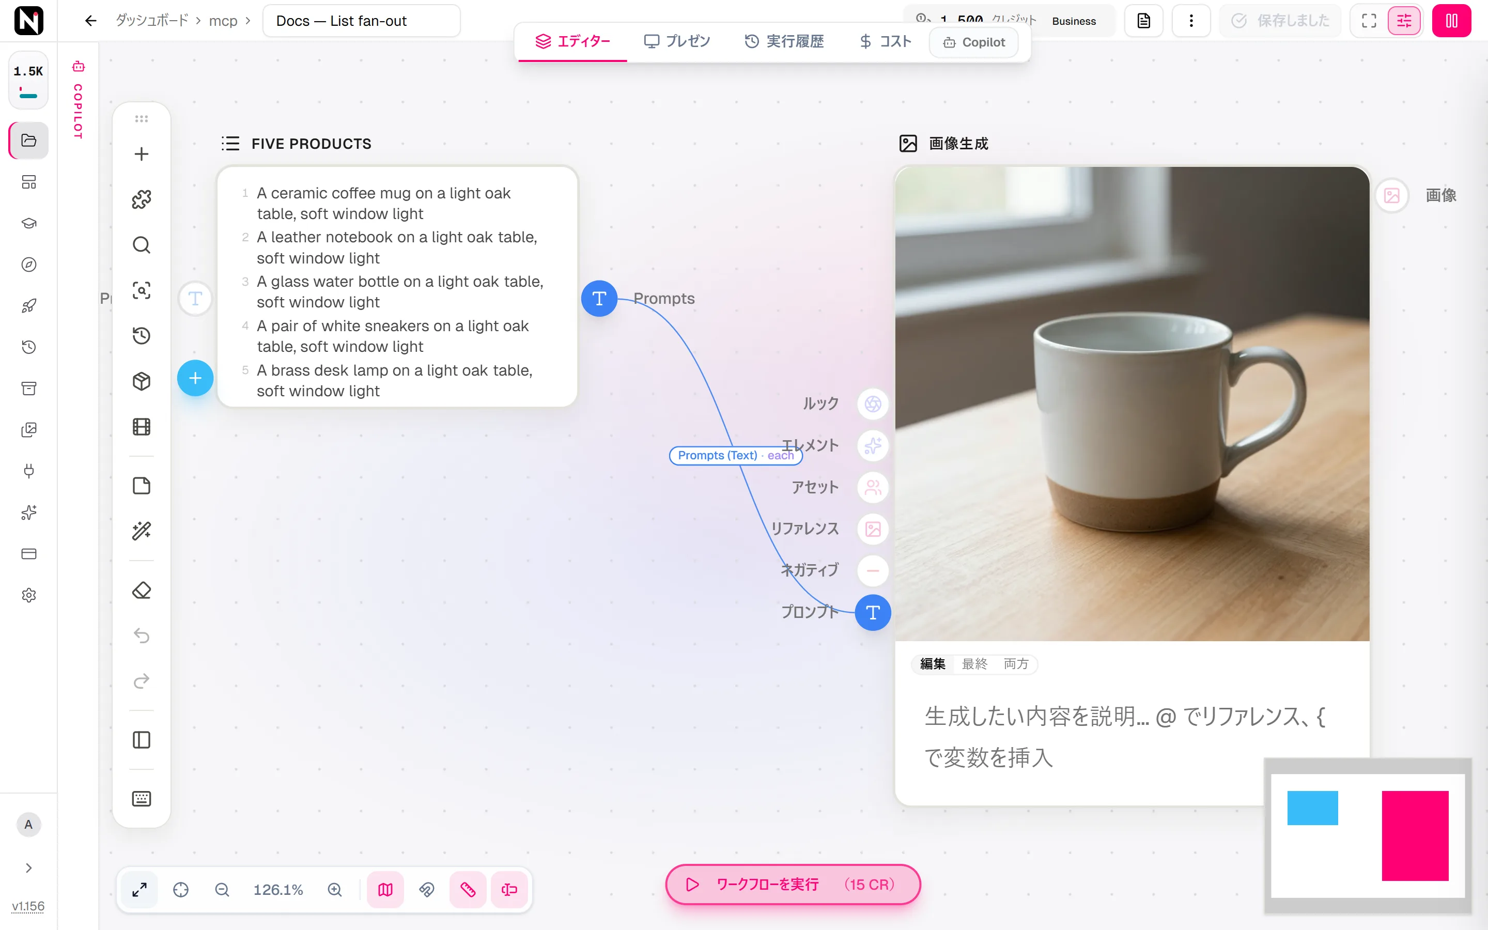Toggle the ruler button in bottom bar
Image resolution: width=1488 pixels, height=930 pixels.
tap(468, 889)
